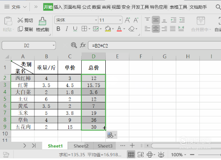Click the Paste icon
This screenshot has height=160, width=221.
[8, 21]
